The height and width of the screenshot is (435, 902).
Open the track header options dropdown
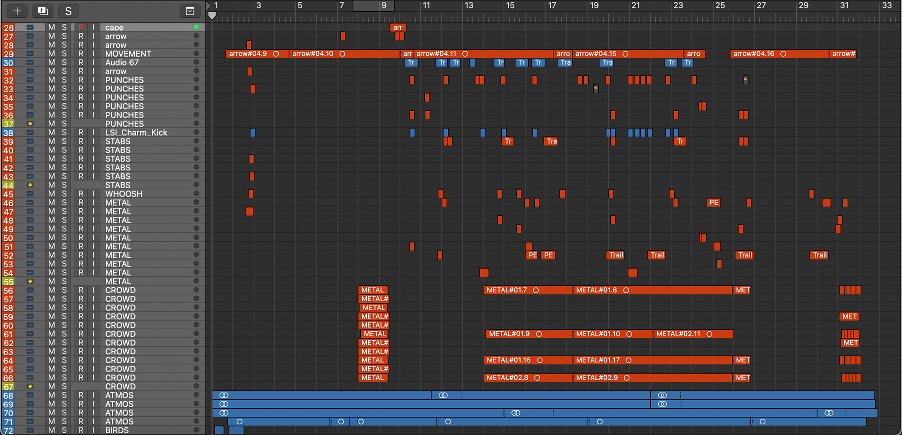pos(190,11)
